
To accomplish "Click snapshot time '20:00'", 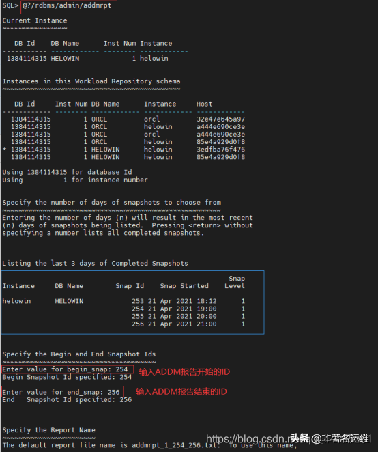I will pos(207,317).
